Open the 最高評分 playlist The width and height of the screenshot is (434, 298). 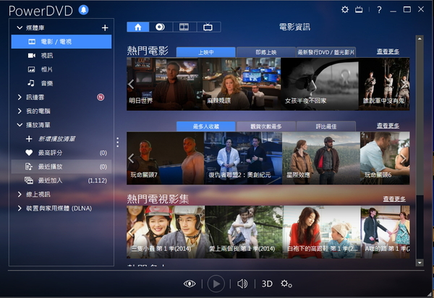click(61, 153)
